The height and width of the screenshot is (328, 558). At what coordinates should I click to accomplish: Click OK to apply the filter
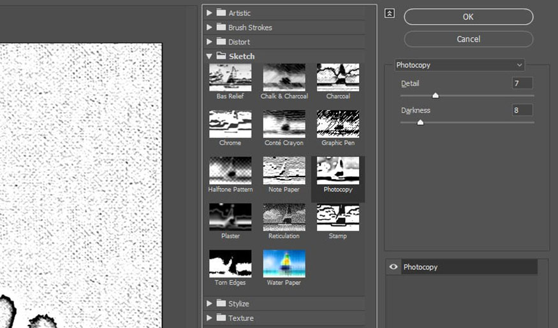(x=468, y=17)
